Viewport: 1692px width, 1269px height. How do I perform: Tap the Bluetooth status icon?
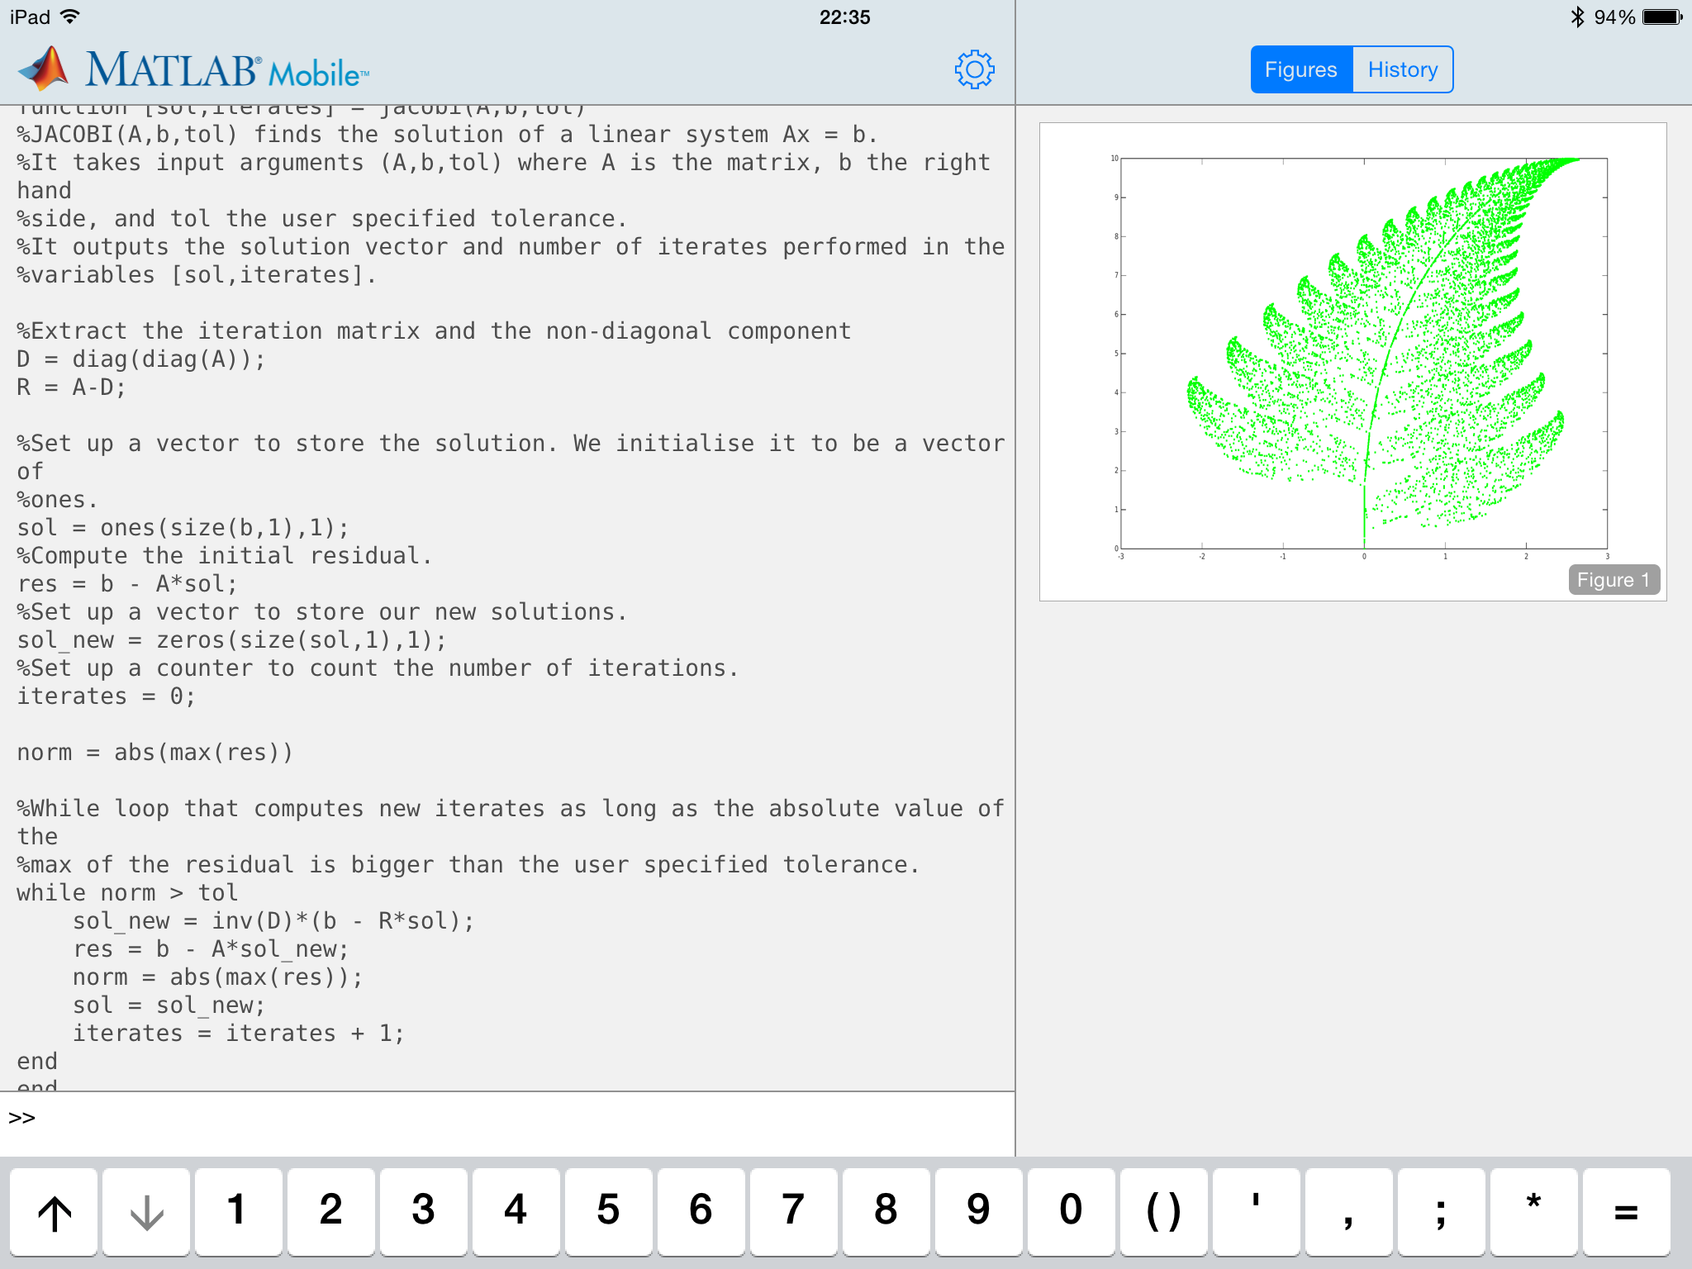click(1576, 17)
